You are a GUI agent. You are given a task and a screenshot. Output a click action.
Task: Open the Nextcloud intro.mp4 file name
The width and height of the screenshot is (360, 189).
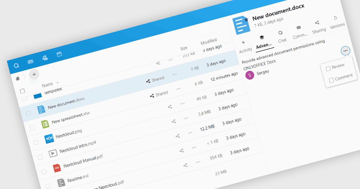78,147
